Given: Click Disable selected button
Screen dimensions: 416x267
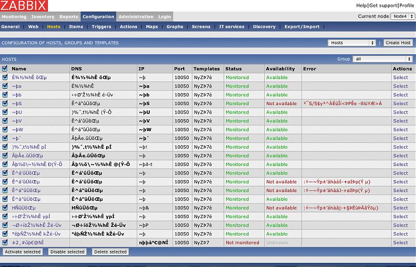Looking at the screenshot, I should click(x=68, y=251).
